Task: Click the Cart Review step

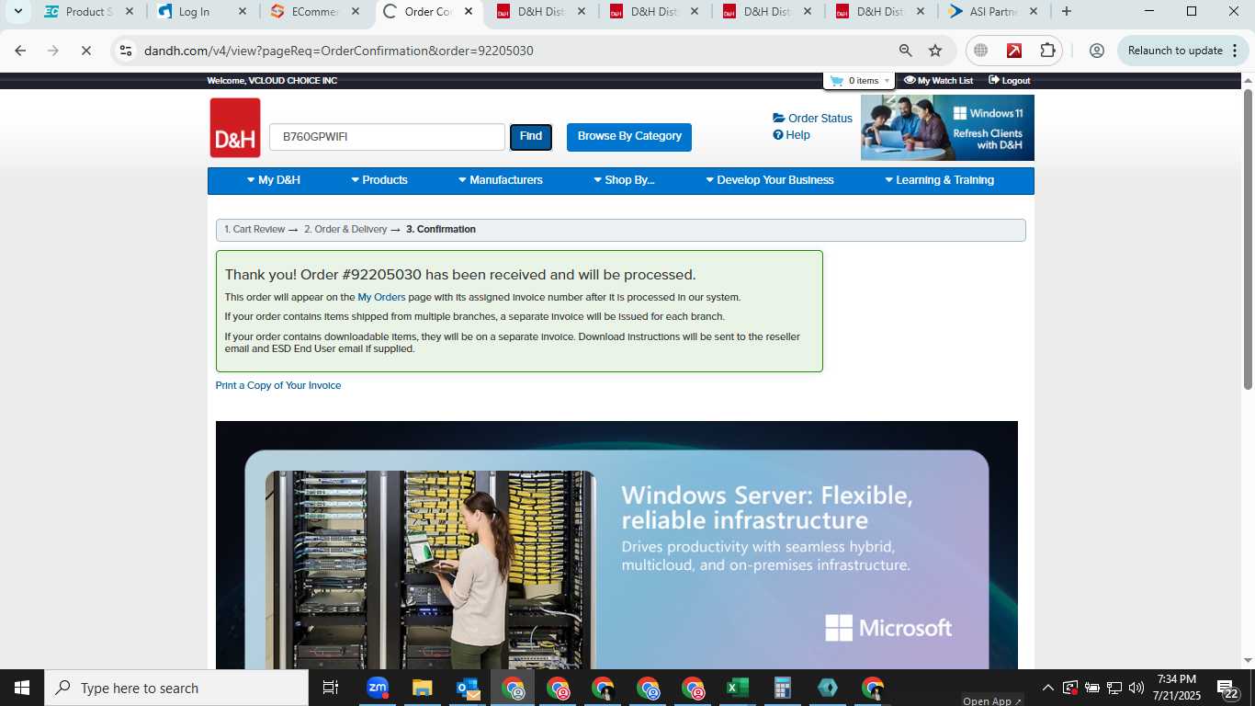Action: pos(254,230)
